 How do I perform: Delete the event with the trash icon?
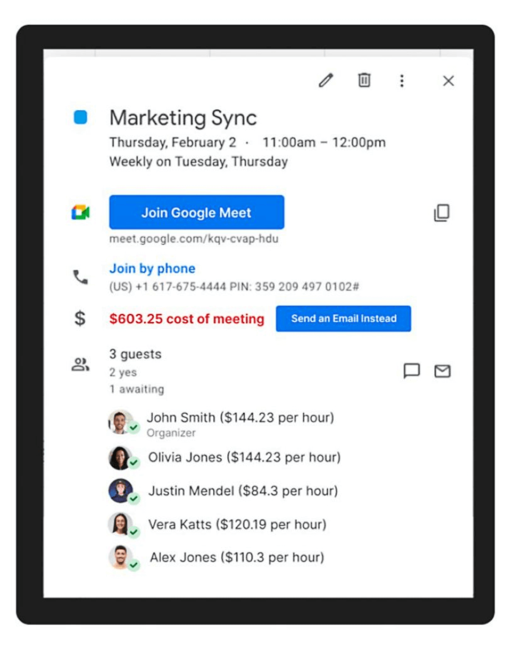pos(364,80)
